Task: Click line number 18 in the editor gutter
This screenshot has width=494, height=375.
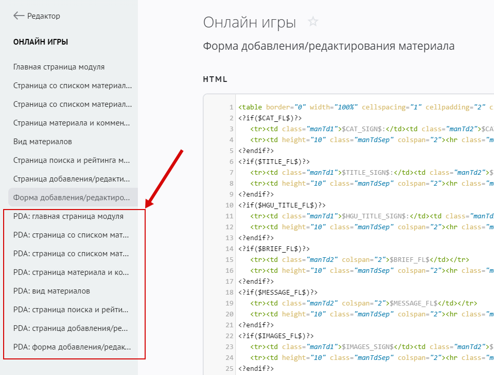Action: point(230,292)
